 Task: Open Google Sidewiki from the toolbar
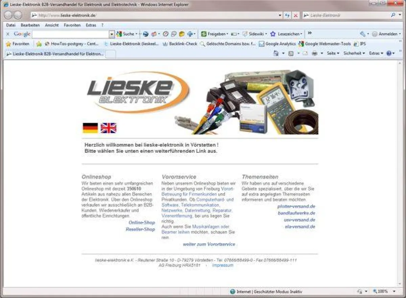pyautogui.click(x=254, y=34)
